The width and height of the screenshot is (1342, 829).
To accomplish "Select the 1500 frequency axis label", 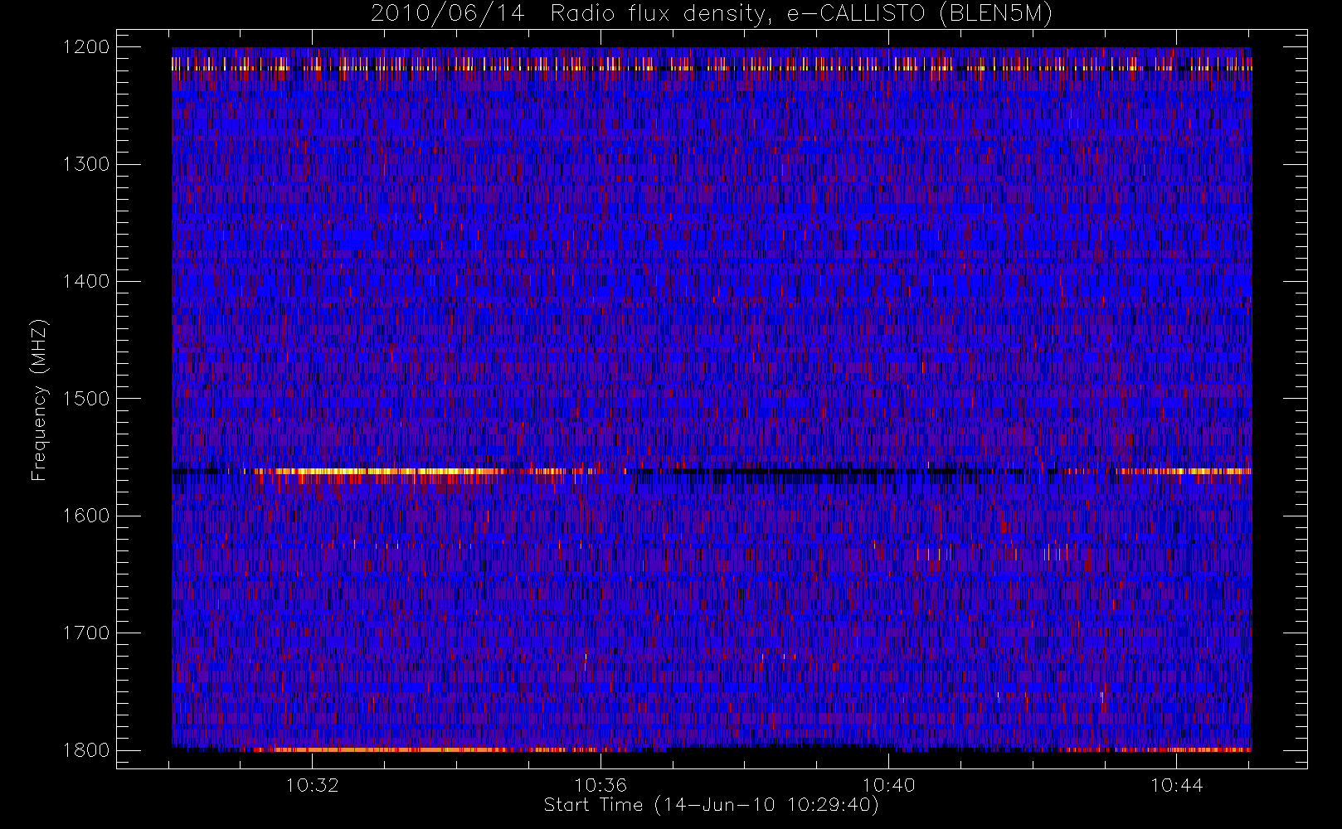I will click(86, 399).
